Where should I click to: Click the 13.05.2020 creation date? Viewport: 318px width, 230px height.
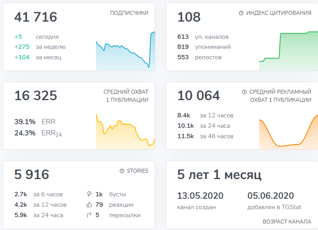200,196
